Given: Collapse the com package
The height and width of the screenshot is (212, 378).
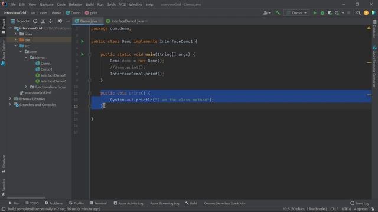Looking at the screenshot, I should tap(21, 52).
